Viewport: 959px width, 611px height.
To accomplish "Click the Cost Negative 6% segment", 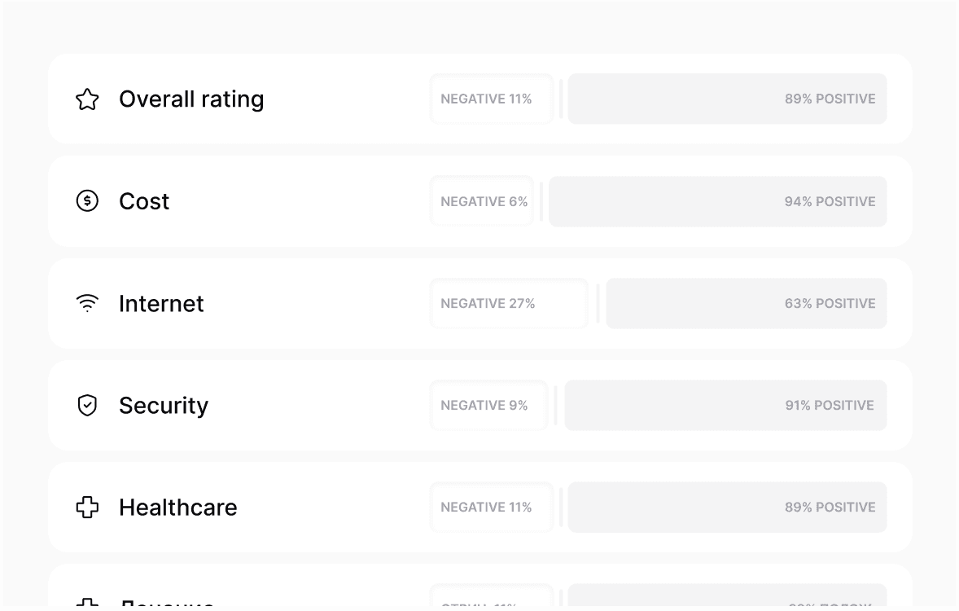I will click(482, 201).
